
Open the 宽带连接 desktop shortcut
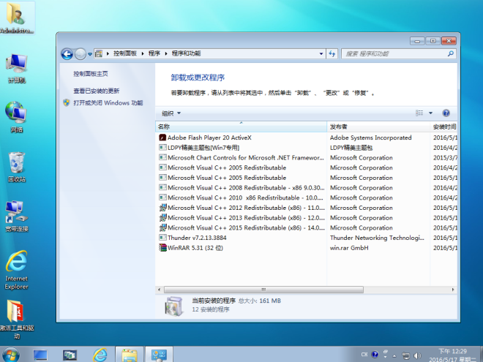[17, 216]
